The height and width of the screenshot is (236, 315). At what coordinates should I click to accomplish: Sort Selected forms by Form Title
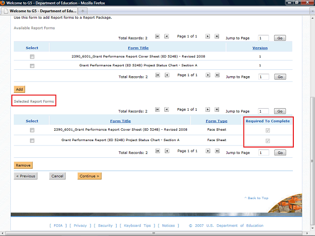[120, 121]
